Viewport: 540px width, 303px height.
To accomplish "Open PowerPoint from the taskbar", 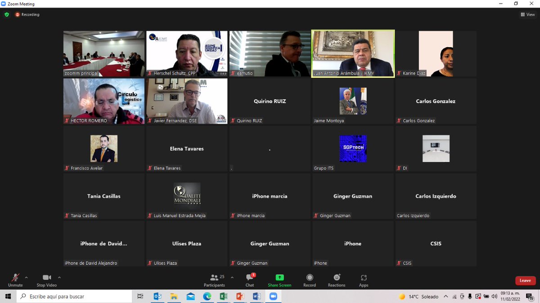I will click(240, 296).
